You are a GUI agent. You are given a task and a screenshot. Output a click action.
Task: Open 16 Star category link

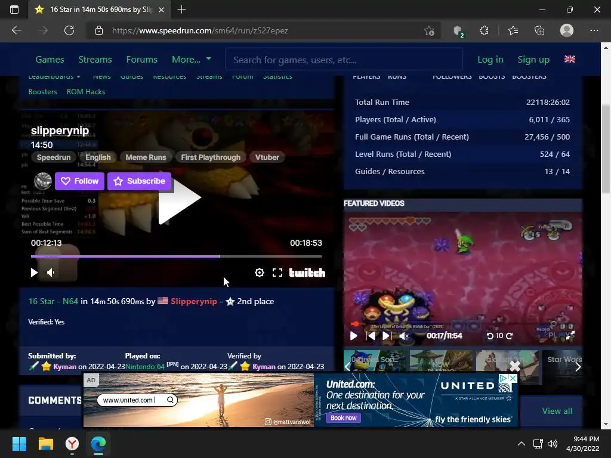pyautogui.click(x=41, y=301)
